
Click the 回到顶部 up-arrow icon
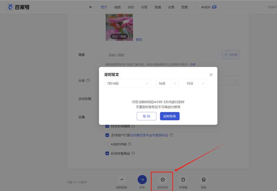(122, 180)
